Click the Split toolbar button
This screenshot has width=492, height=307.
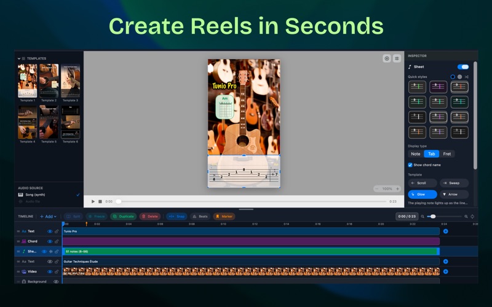73,217
